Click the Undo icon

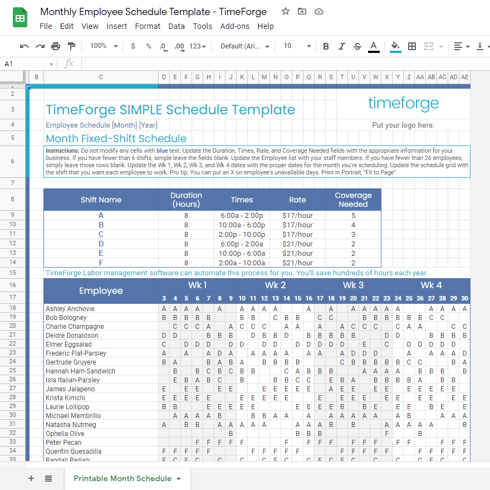click(24, 46)
